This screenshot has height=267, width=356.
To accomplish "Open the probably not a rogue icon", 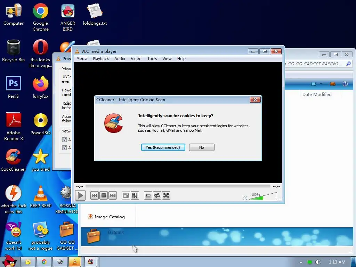I will [40, 236].
